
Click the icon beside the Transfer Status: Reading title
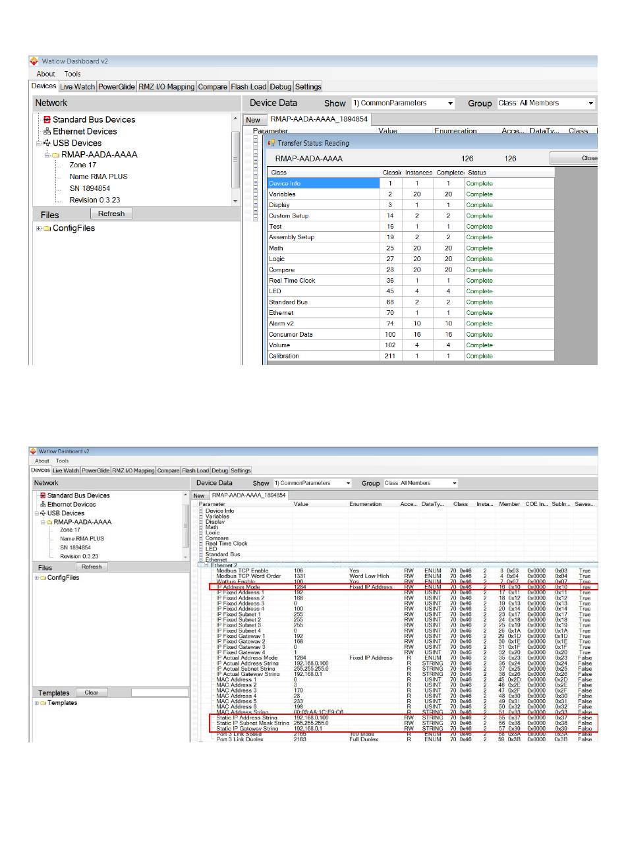pyautogui.click(x=271, y=143)
